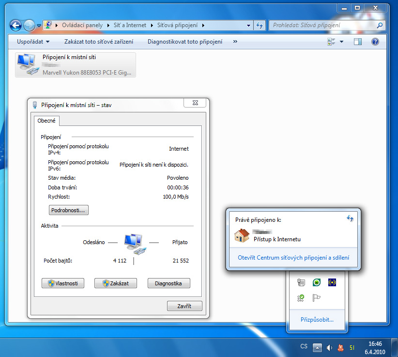Click the network computer icon in tray overflow
The image size is (398, 357).
(x=301, y=282)
